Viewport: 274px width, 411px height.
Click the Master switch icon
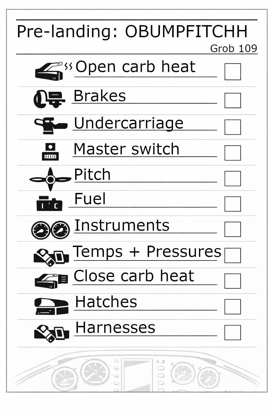pos(50,152)
